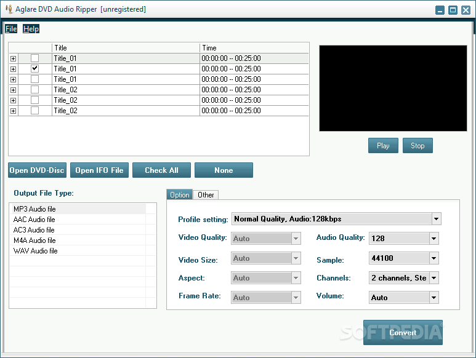Select the time cell of the last Title_02 row
The image size is (476, 358).
pyautogui.click(x=254, y=111)
